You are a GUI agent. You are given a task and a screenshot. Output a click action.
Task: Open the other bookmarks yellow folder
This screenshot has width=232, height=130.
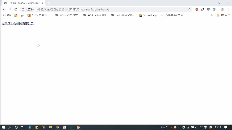[x=223, y=15]
